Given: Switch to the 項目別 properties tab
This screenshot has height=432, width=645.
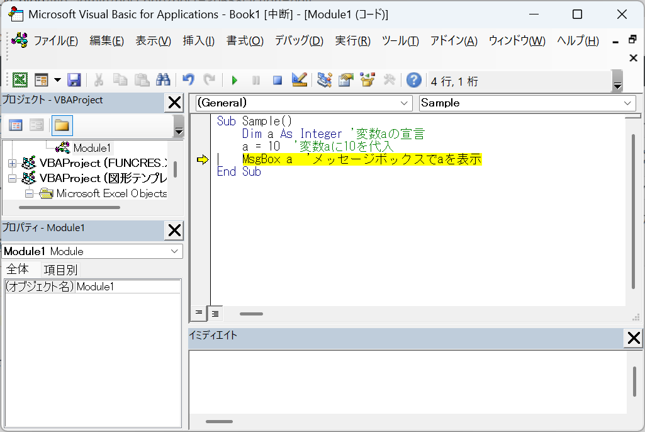Looking at the screenshot, I should click(x=60, y=270).
